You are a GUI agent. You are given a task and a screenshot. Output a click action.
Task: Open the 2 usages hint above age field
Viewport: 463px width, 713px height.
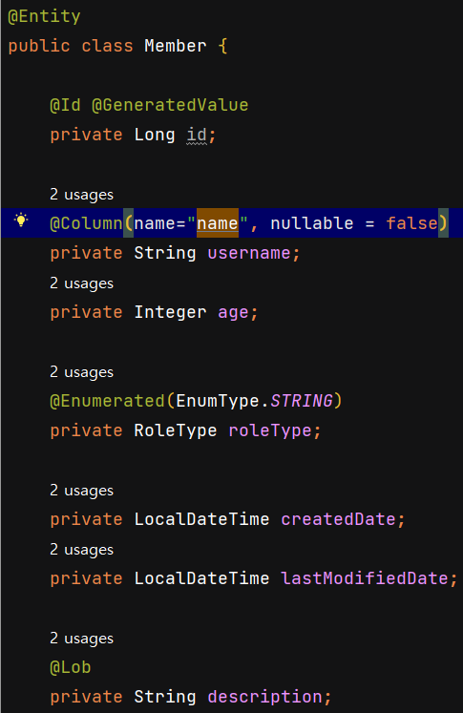82,283
